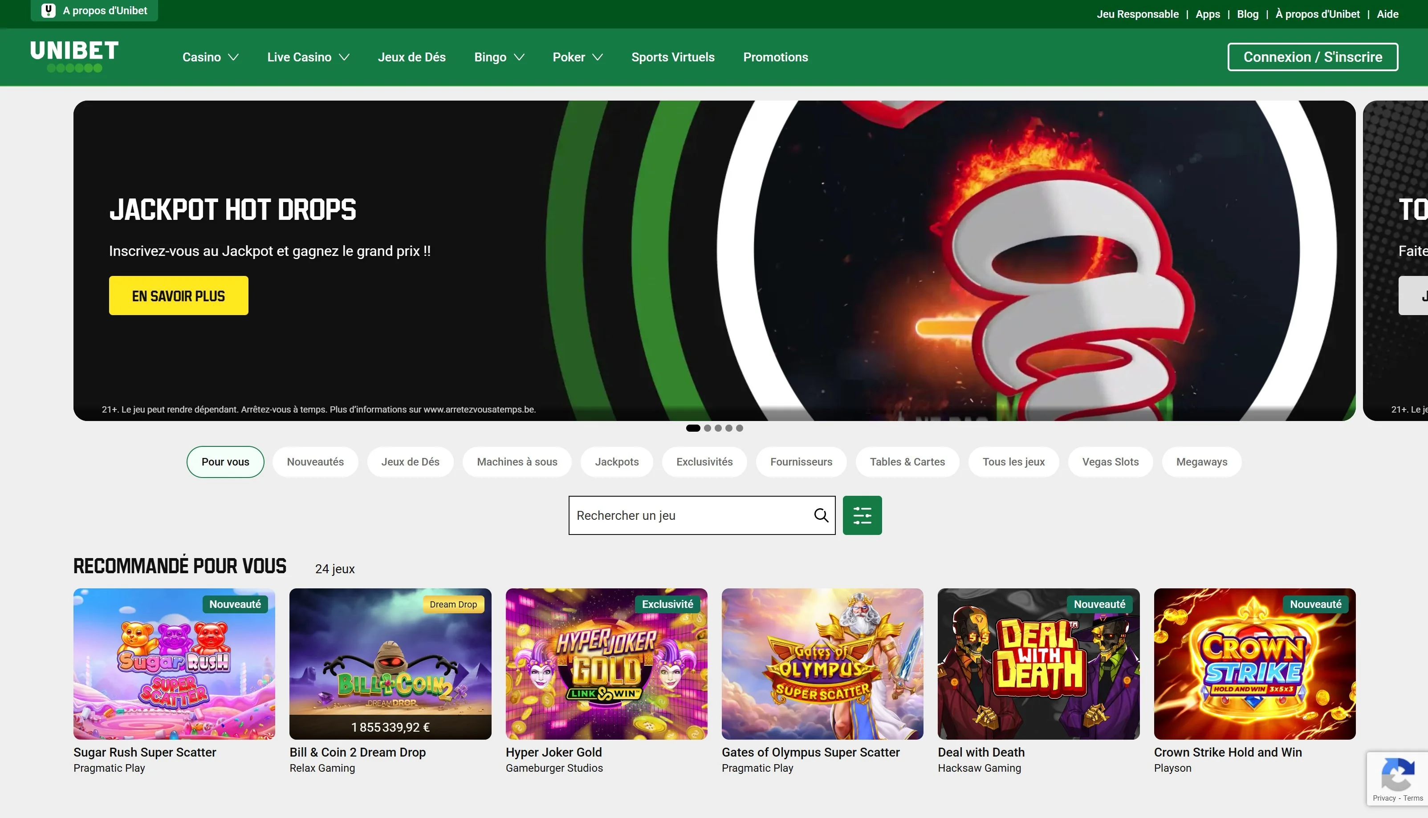Click Connexion / S'inscrire

click(x=1312, y=57)
